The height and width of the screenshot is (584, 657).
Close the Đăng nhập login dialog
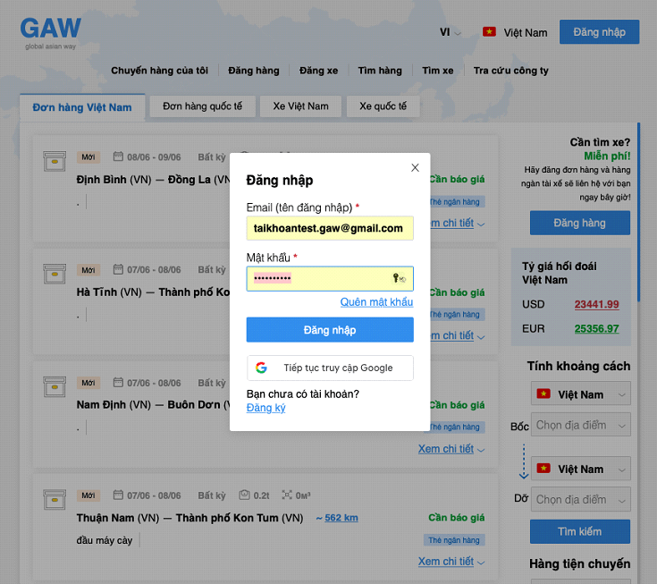[x=415, y=167]
